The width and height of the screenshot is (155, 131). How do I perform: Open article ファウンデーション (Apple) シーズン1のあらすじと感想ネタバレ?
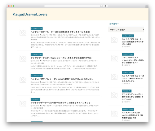point(61,58)
